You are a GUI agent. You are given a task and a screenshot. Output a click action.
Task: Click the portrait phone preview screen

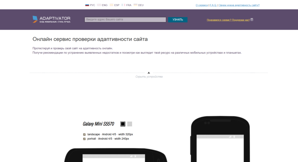pos(220,148)
